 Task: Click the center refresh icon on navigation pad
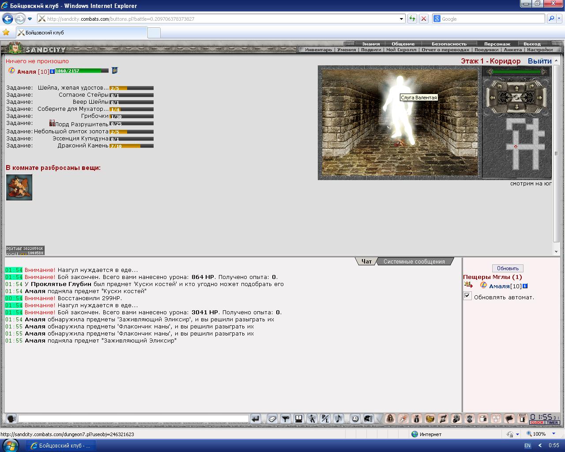click(x=516, y=98)
